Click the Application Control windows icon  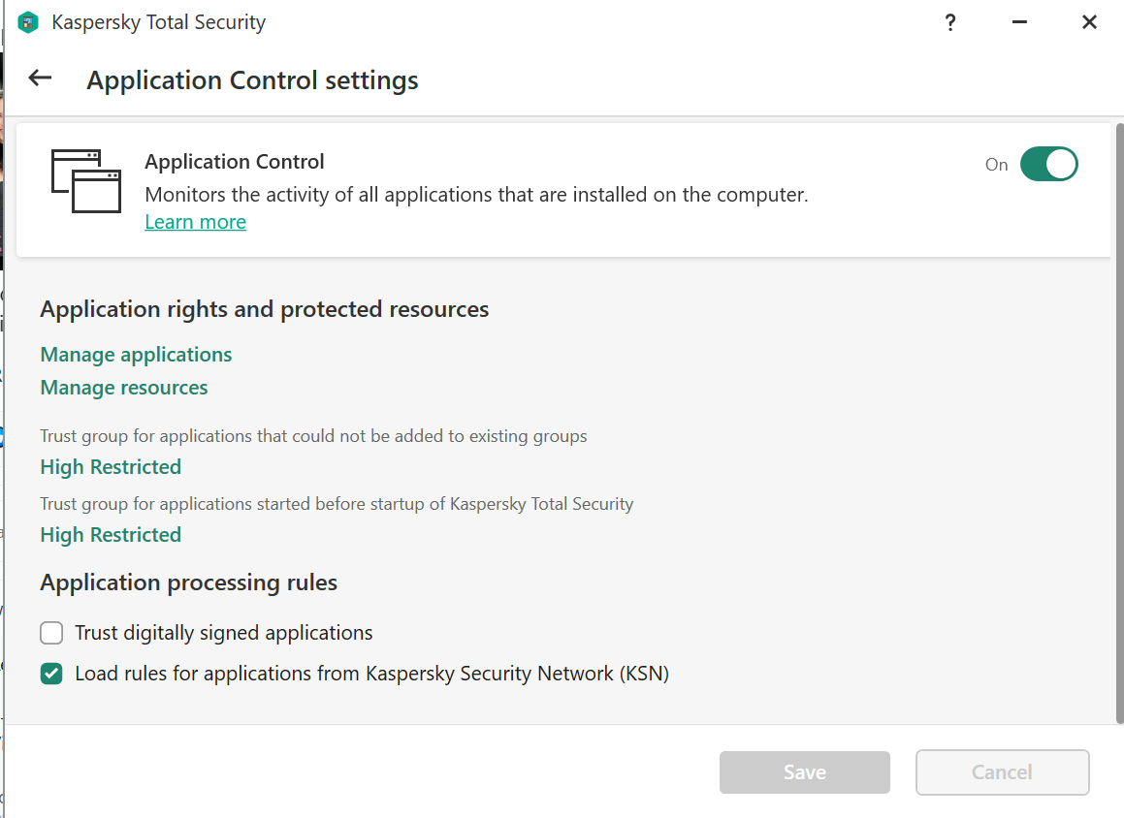(x=86, y=181)
